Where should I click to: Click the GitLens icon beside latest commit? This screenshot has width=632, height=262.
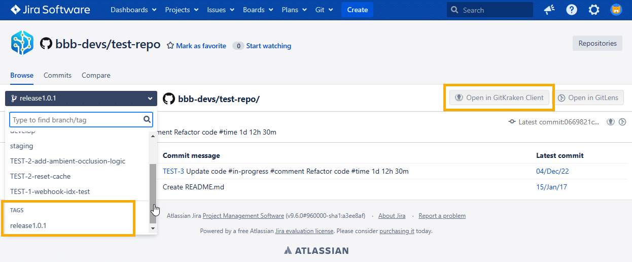coord(623,122)
